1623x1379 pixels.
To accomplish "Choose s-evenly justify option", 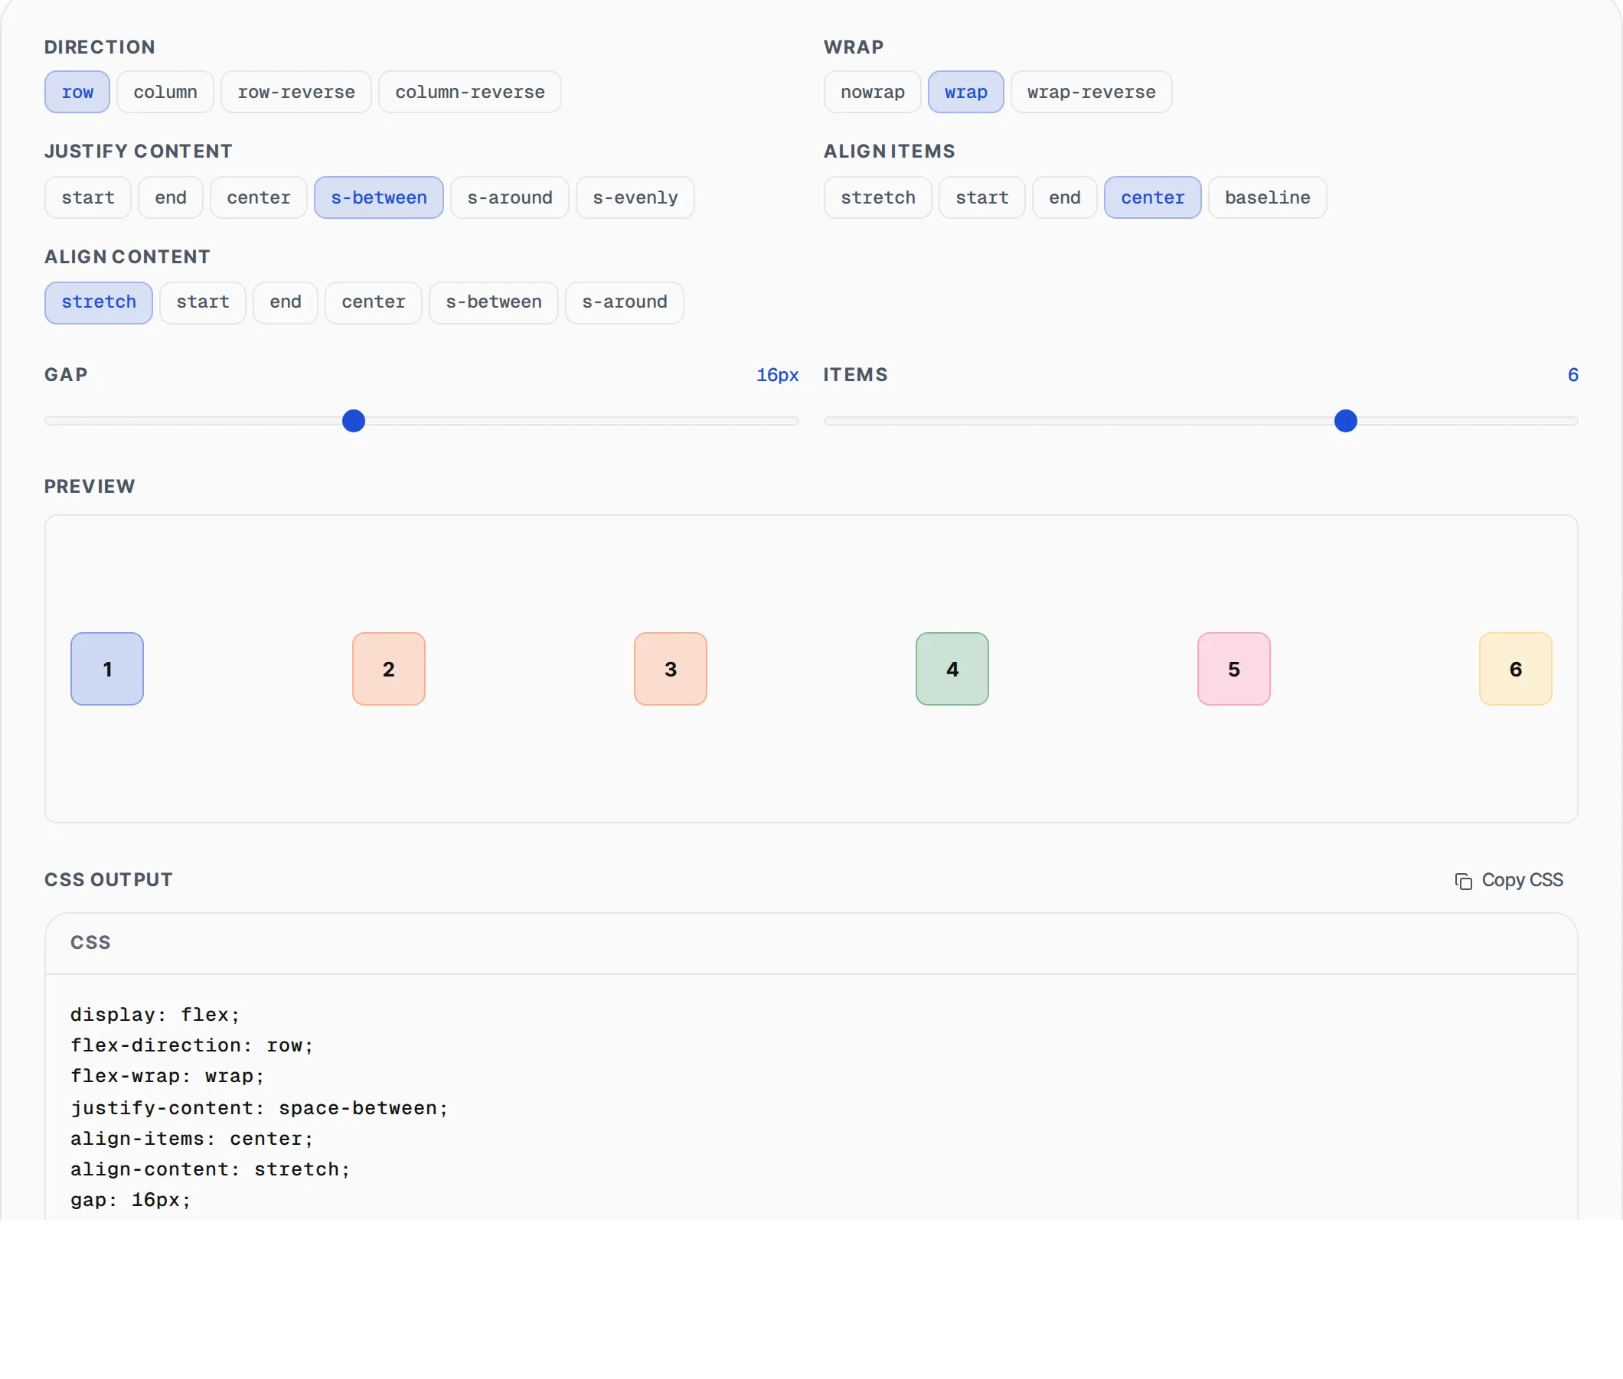I will [635, 197].
